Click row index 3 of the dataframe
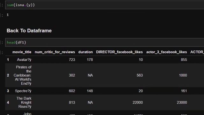This screenshot has height=115, width=204. point(8,91)
